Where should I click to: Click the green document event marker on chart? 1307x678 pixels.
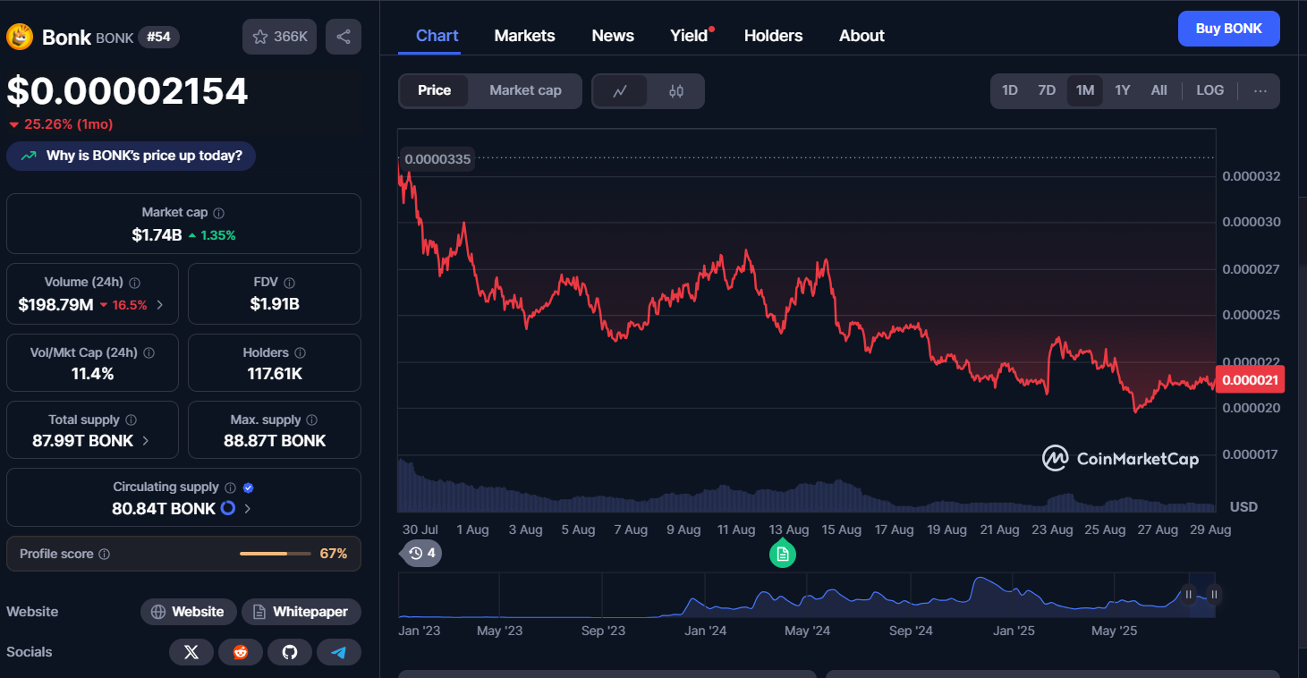tap(783, 555)
